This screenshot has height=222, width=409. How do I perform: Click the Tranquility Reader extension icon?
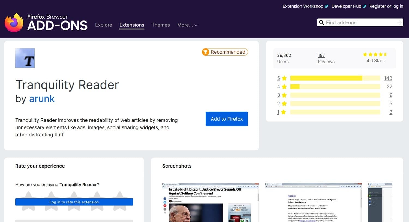(x=25, y=58)
